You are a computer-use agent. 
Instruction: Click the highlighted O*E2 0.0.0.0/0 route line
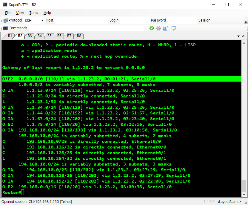pos(122,79)
